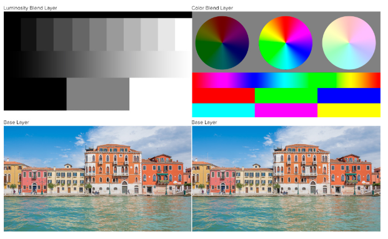Click the right Venice base layer photo

[286, 178]
